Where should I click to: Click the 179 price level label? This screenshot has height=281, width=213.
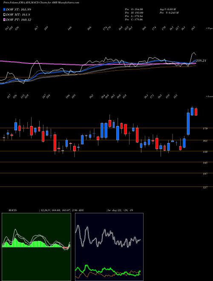pos(205,129)
